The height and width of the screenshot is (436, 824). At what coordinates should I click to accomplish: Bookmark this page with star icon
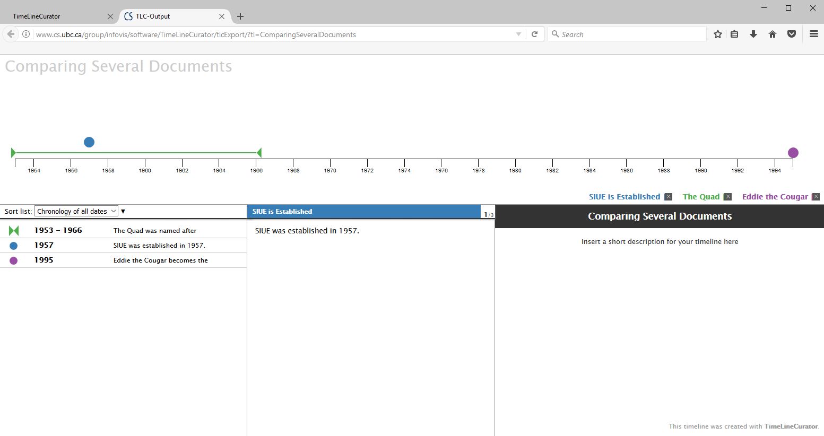tap(717, 34)
